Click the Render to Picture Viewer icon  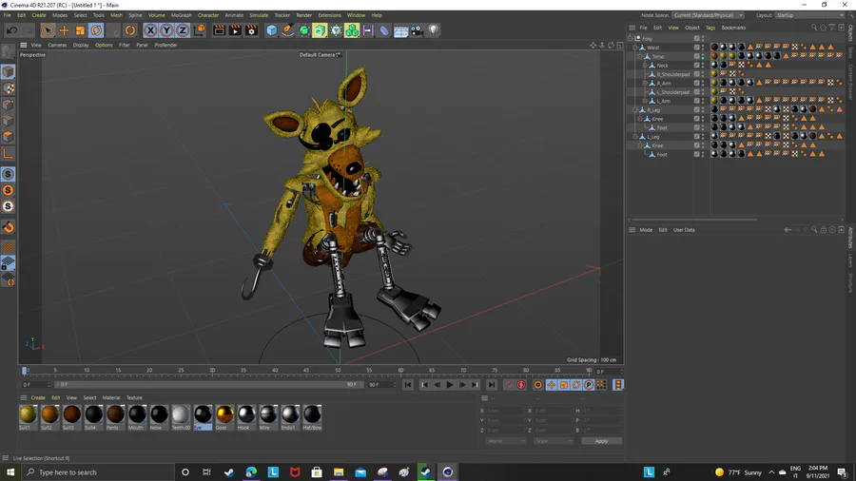235,30
